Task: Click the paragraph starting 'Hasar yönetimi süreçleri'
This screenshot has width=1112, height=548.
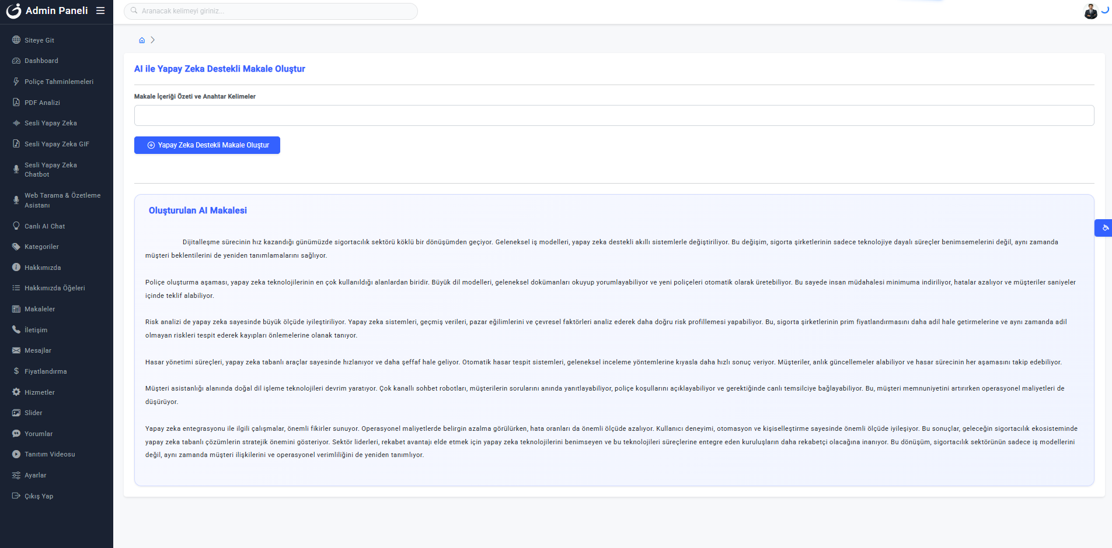Action: [604, 362]
